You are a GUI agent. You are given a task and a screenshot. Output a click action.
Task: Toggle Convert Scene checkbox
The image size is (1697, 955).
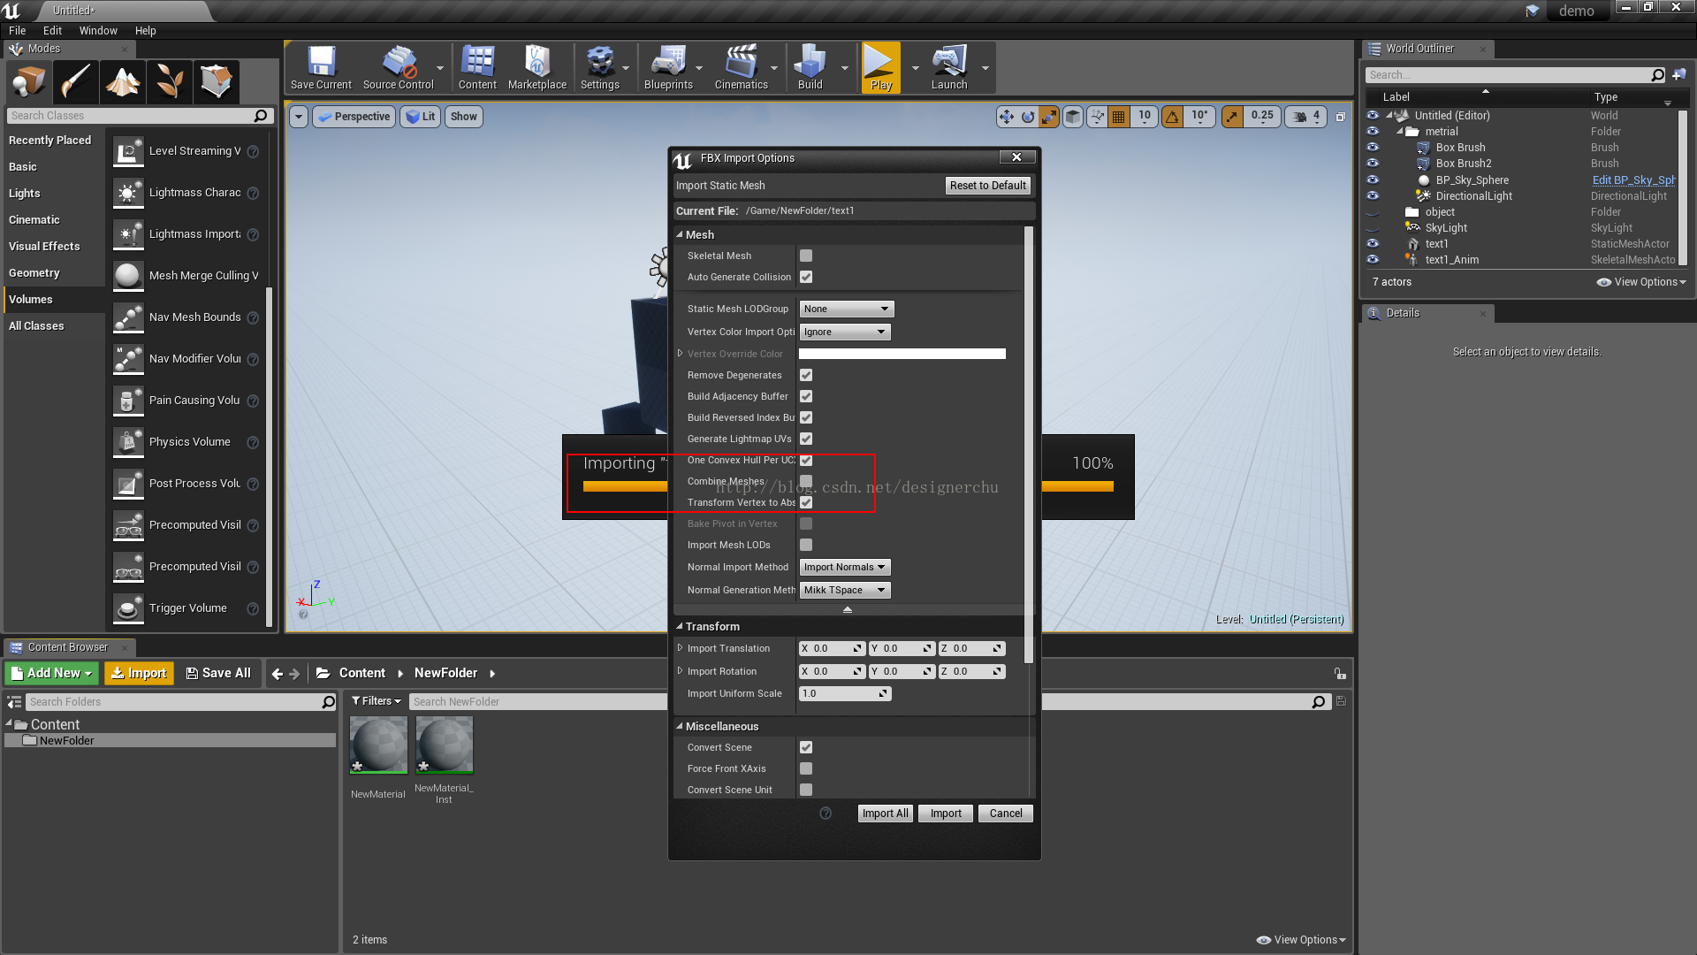pos(806,747)
